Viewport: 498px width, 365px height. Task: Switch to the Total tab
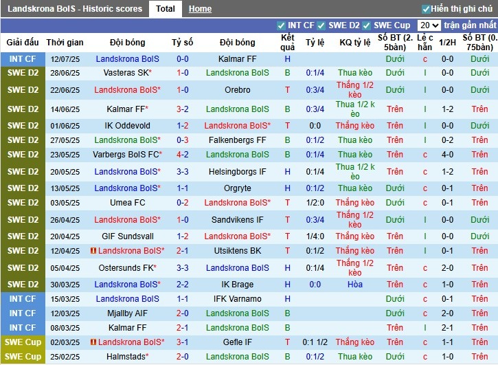[x=165, y=9]
